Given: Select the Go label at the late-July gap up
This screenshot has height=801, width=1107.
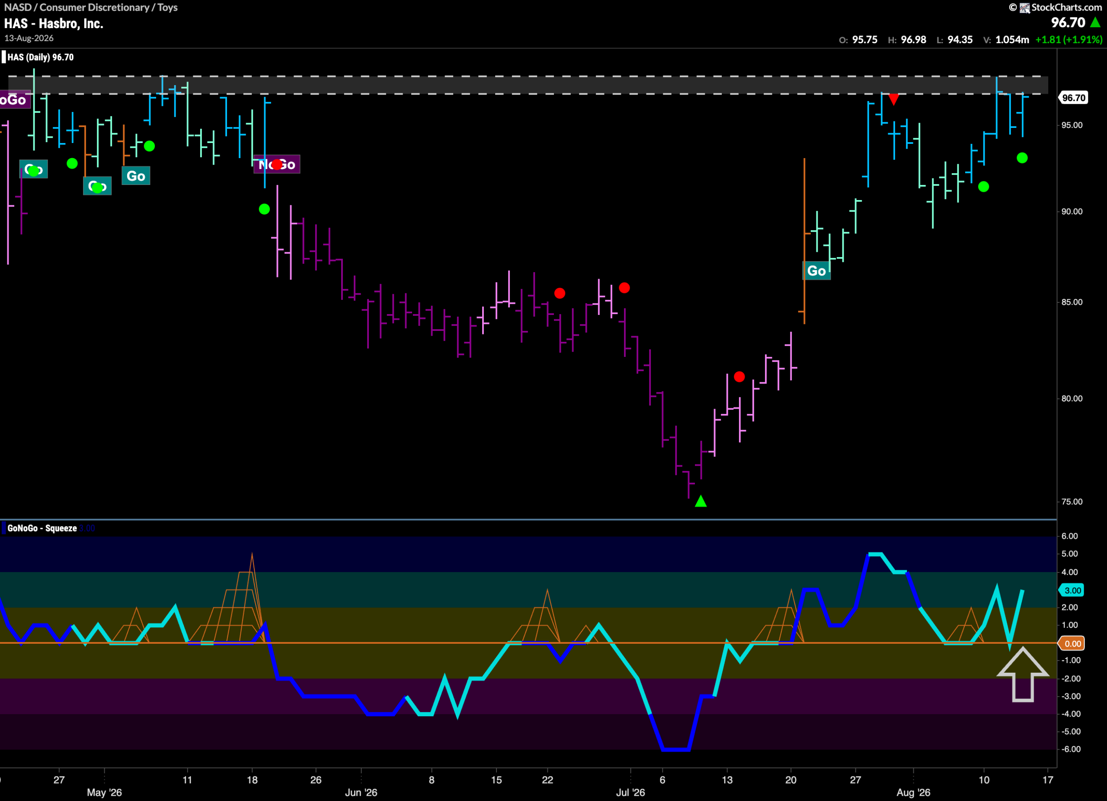Looking at the screenshot, I should pyautogui.click(x=816, y=270).
